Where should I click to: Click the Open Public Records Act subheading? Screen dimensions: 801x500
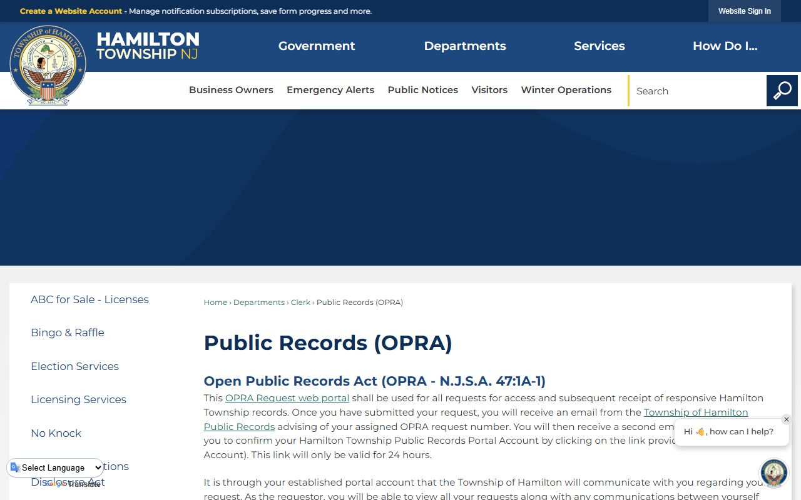(375, 381)
